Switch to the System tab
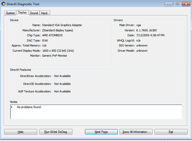192x141 pixels. pos(10,13)
